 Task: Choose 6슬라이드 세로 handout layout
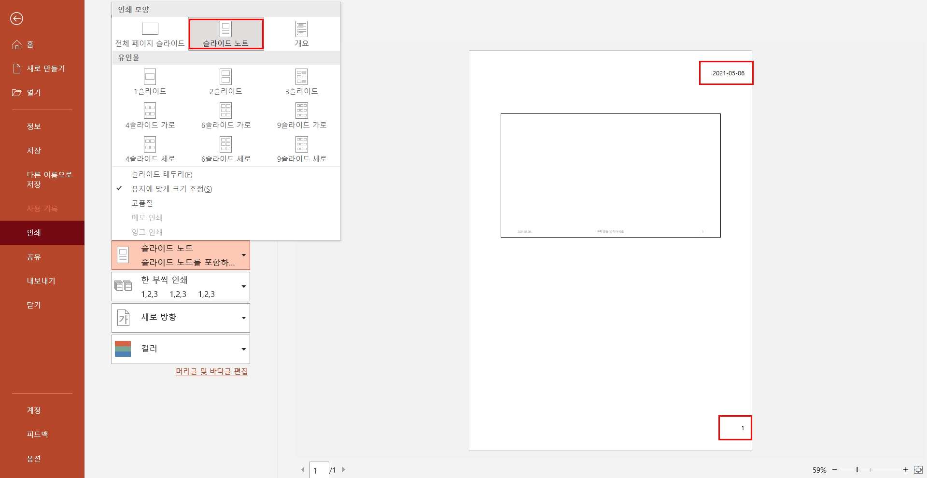coord(226,149)
